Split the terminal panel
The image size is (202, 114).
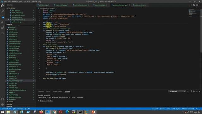coord(191,91)
